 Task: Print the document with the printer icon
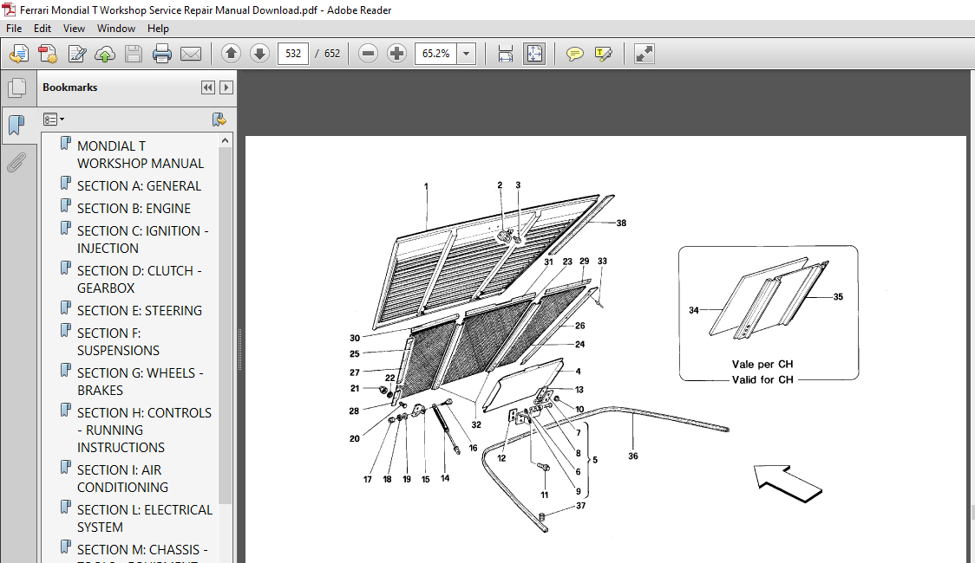click(x=161, y=54)
